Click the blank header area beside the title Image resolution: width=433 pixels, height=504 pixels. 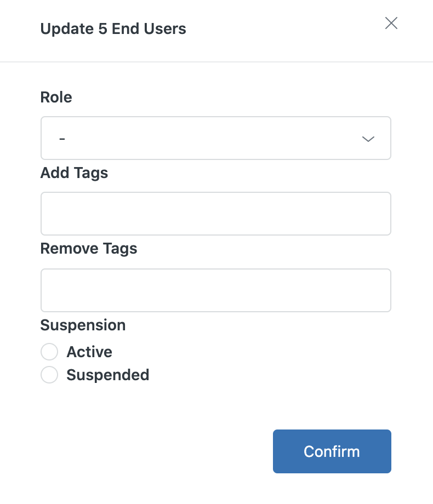(285, 28)
